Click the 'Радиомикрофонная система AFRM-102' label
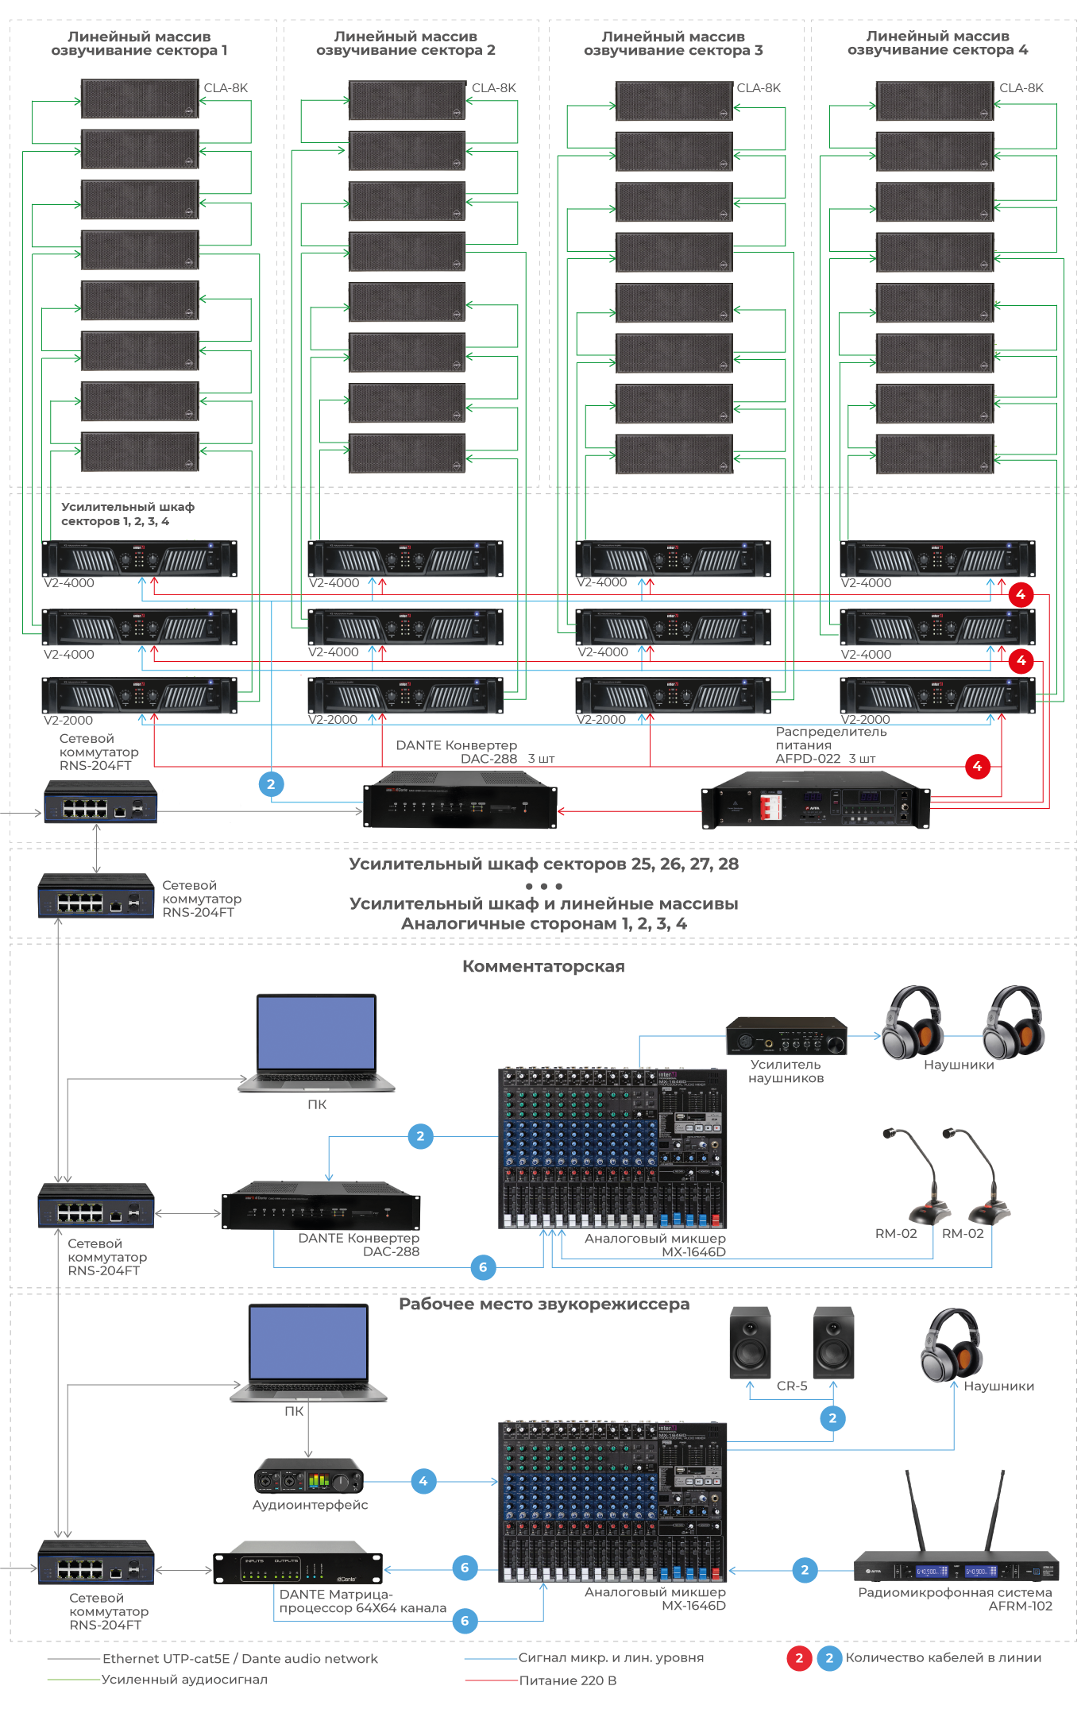1085x1713 pixels. tap(956, 1599)
